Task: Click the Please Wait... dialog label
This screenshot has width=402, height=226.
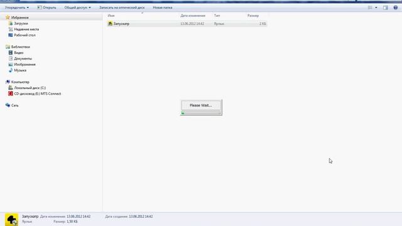Action: point(201,105)
